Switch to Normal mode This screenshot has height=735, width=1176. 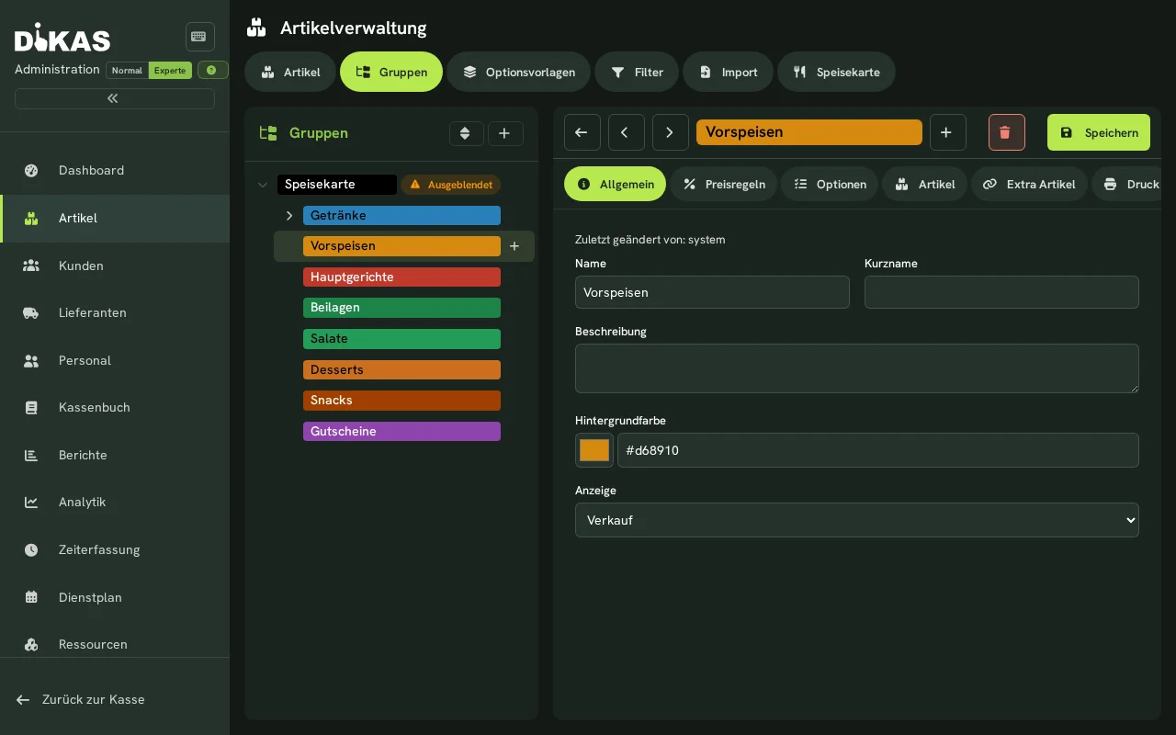[x=127, y=71]
